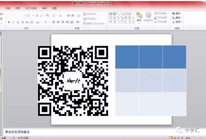This screenshot has width=206, height=139.
Task: Clear all formatting eraser icon
Action: point(47,15)
